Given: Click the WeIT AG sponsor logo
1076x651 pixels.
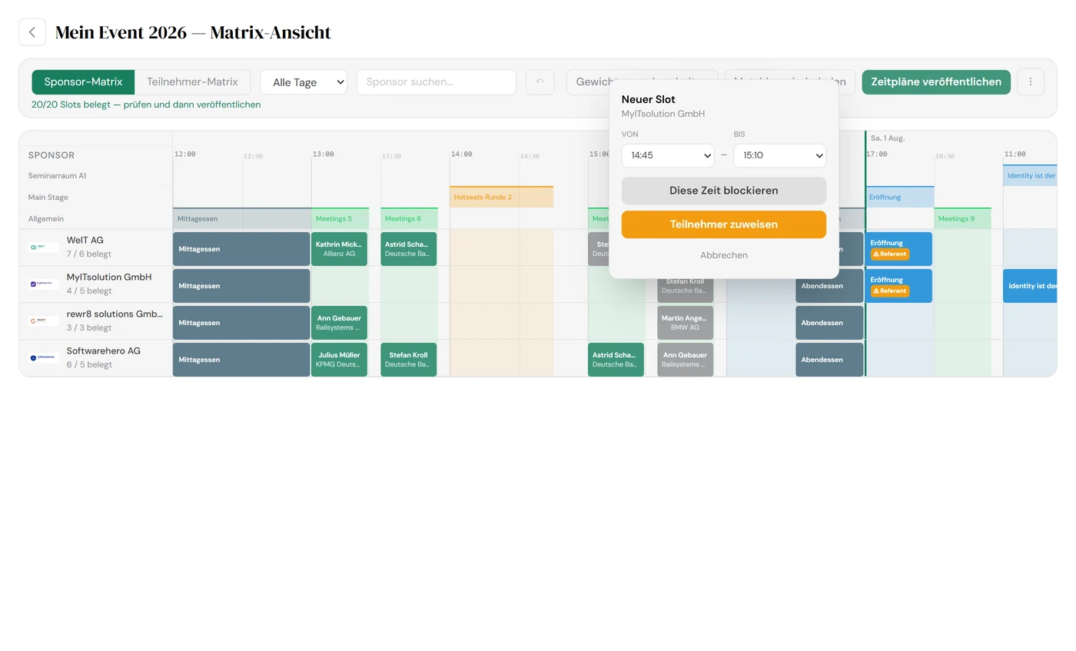Looking at the screenshot, I should coord(44,247).
